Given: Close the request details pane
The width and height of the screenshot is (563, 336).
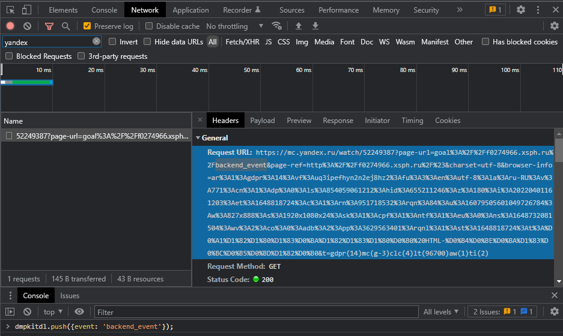Looking at the screenshot, I should (200, 120).
